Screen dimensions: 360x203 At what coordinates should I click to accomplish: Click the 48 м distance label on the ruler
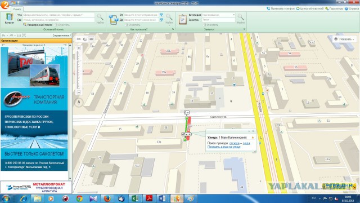coord(186,134)
